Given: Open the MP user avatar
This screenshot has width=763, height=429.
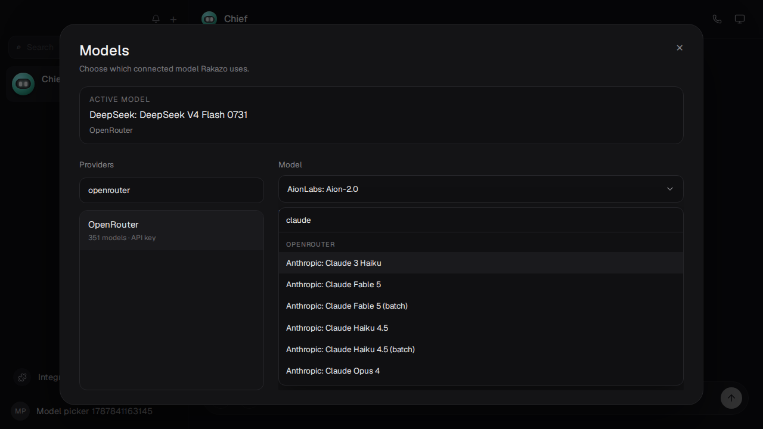Looking at the screenshot, I should 21,411.
